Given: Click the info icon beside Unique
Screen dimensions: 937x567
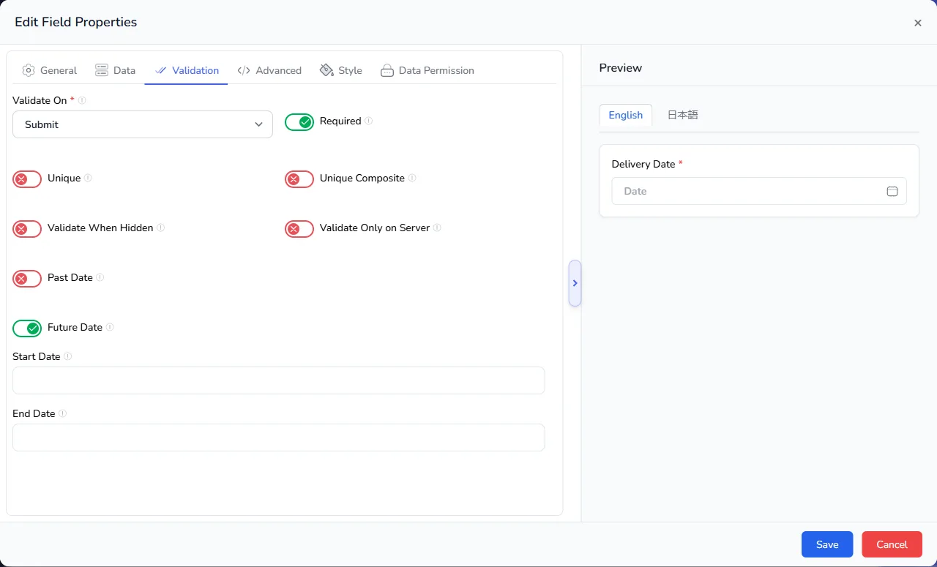Looking at the screenshot, I should (88, 178).
